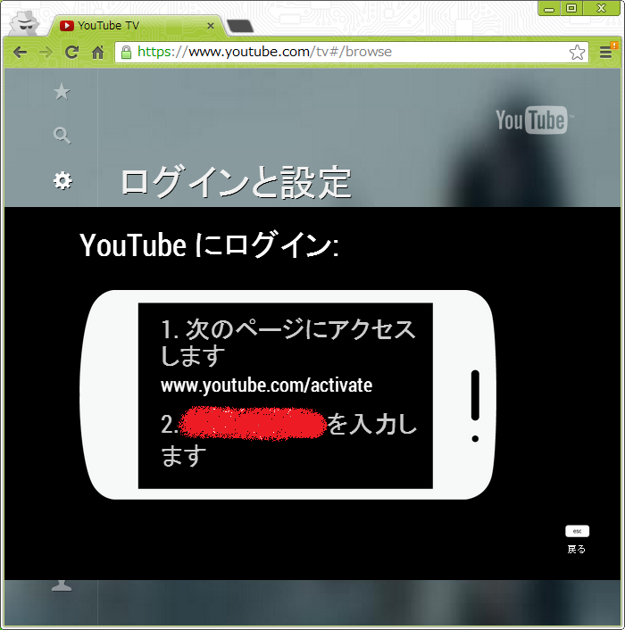
Task: Click the upload icon at sidebar bottom
Action: coord(62,585)
